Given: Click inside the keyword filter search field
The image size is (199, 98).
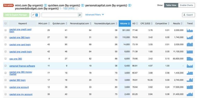Looking at the screenshot, I should point(60,15).
